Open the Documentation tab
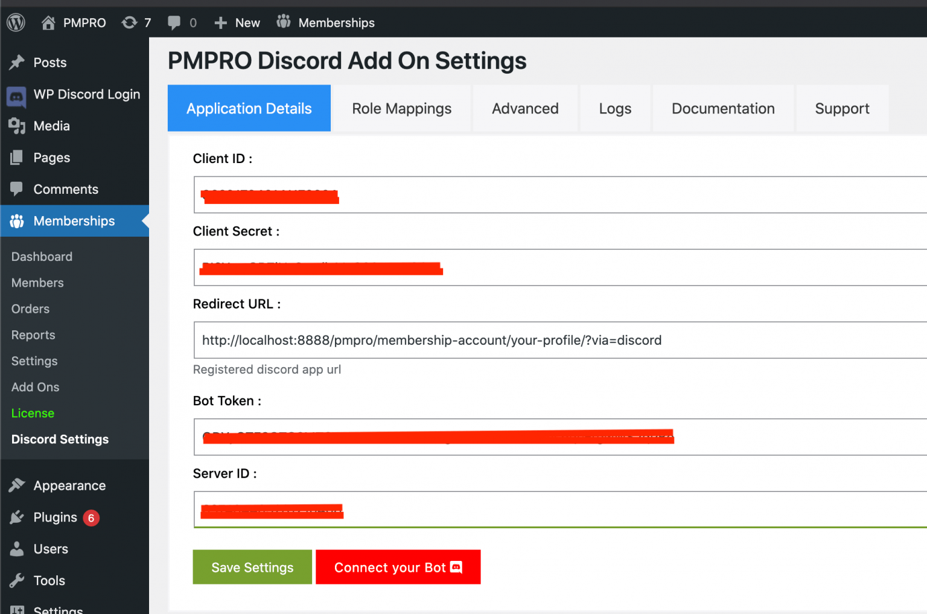927x614 pixels. pos(723,108)
